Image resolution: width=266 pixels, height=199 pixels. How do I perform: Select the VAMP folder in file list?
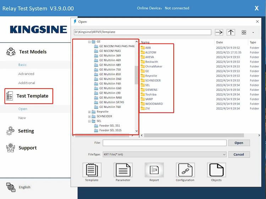point(147,99)
